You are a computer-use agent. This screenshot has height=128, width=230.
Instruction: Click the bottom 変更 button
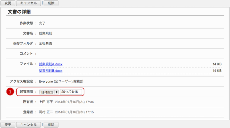pos(8,125)
